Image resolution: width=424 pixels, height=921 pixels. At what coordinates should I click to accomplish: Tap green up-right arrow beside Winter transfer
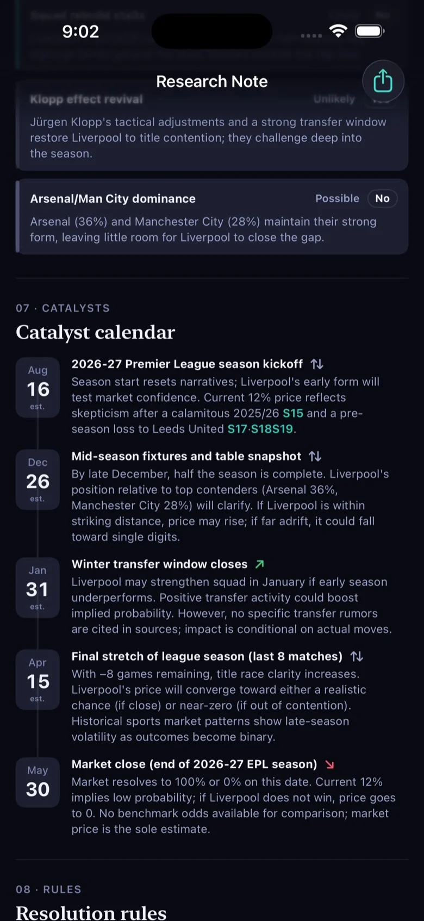(260, 564)
